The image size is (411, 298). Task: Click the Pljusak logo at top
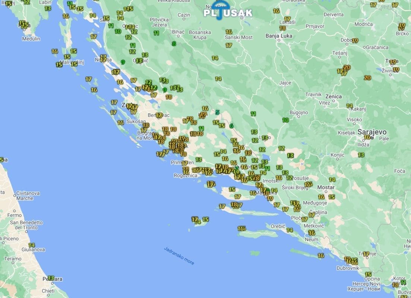[x=228, y=12]
